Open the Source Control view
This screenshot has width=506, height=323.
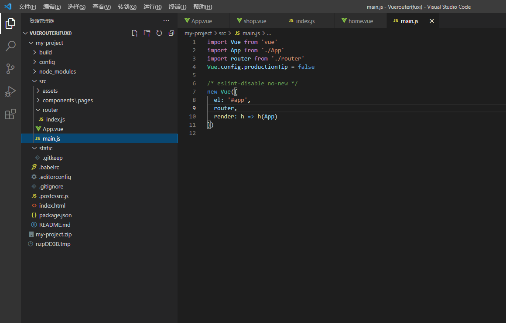(x=10, y=69)
